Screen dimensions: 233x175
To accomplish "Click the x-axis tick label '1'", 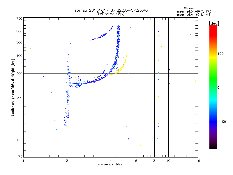I will (x=23, y=161).
